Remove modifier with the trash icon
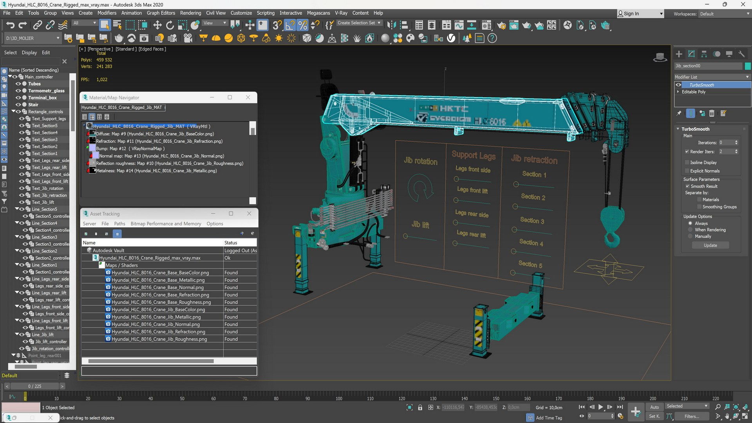 [x=712, y=114]
